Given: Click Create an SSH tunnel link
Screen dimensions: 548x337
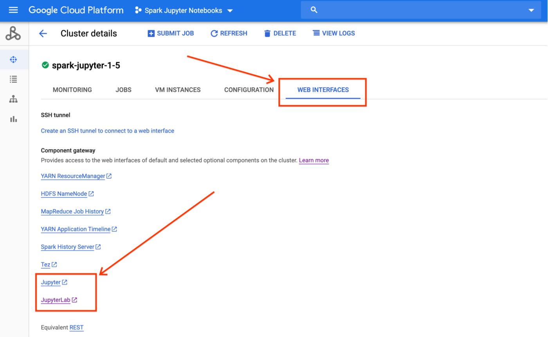Looking at the screenshot, I should pyautogui.click(x=107, y=131).
